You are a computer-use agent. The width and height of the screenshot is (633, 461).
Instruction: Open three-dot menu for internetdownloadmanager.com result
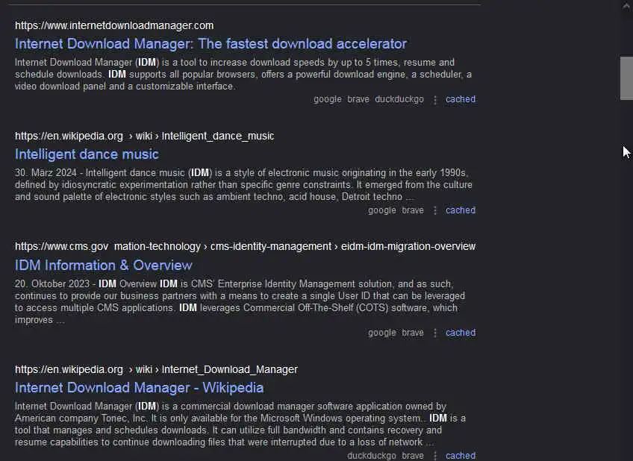434,100
